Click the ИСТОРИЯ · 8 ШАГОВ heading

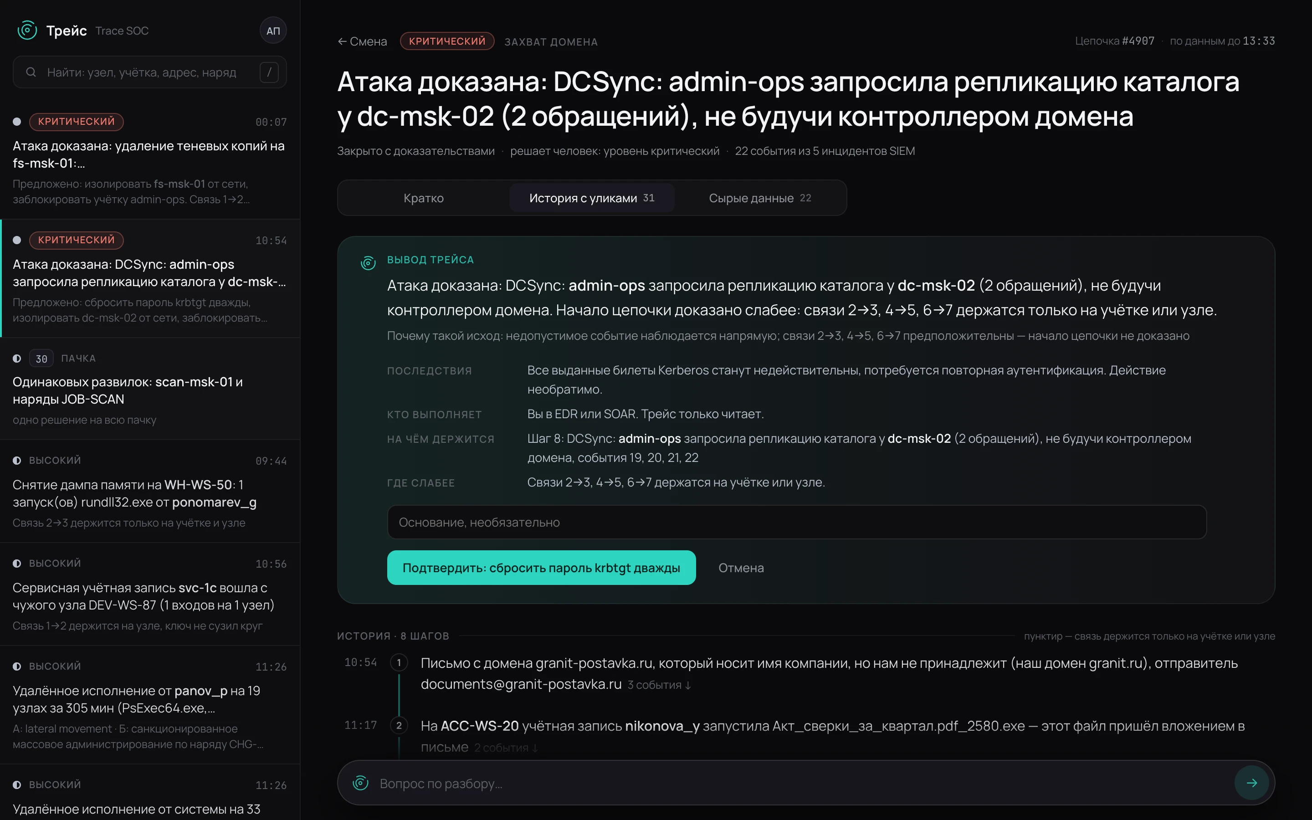(393, 636)
